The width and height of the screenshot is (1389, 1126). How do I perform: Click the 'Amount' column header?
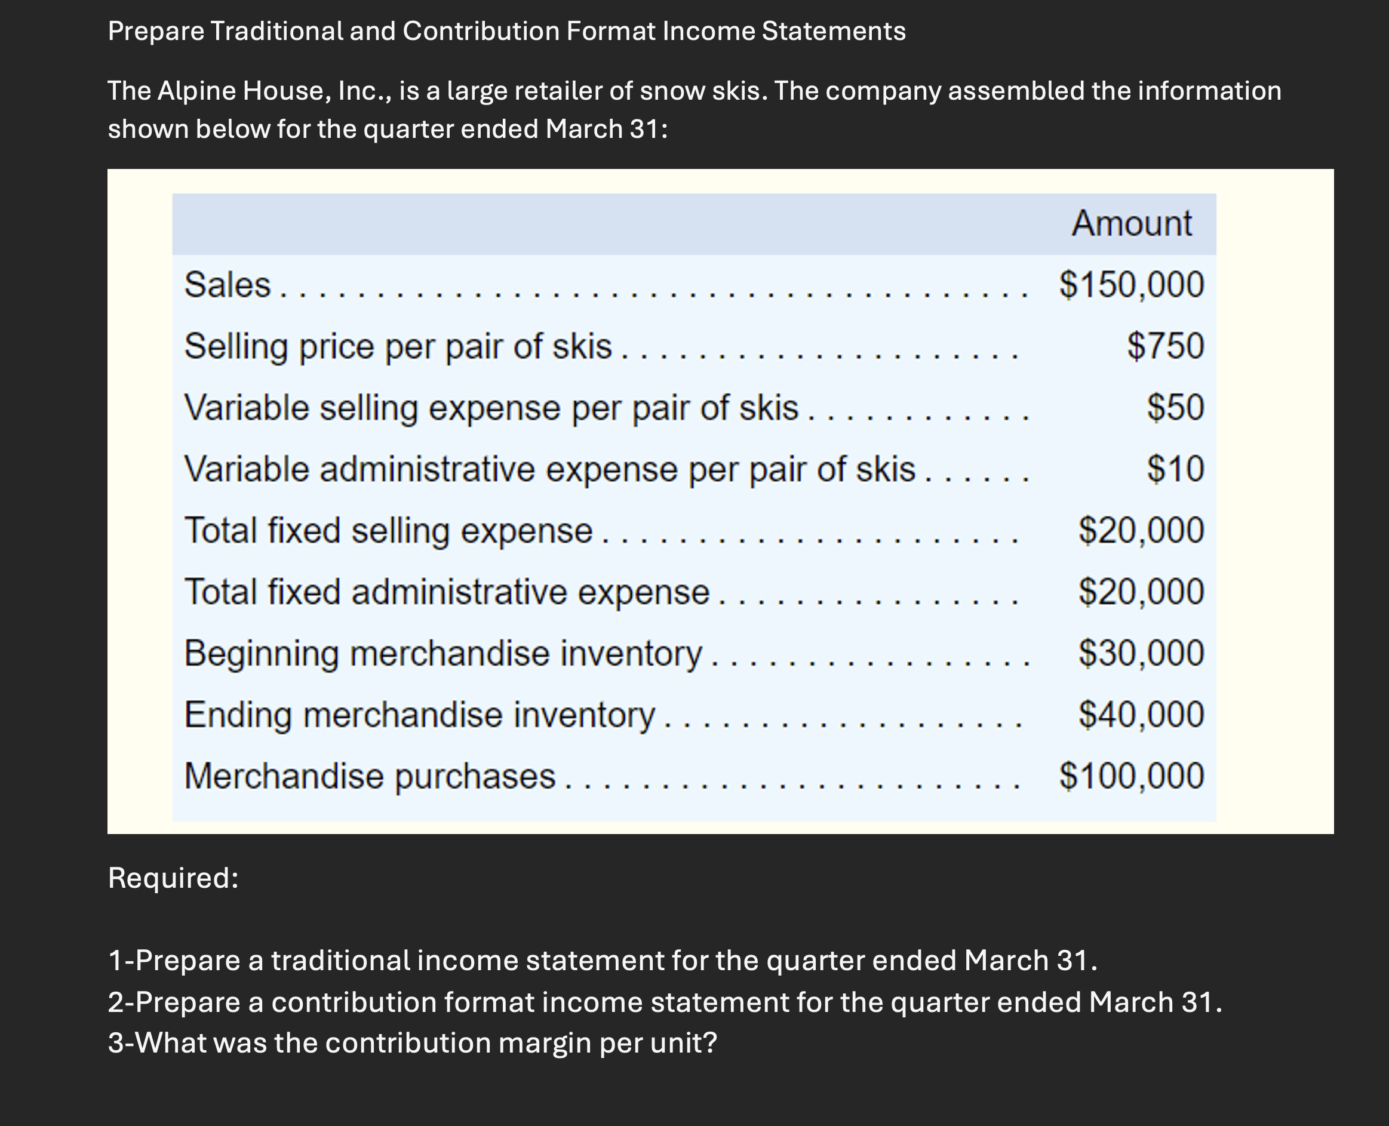pos(1132,224)
